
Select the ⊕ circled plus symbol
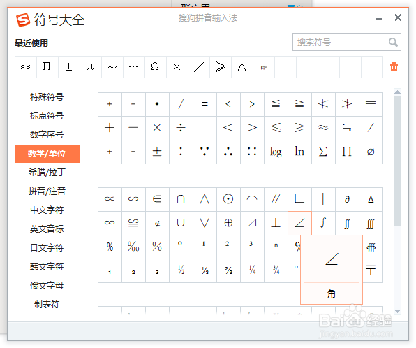(228, 223)
